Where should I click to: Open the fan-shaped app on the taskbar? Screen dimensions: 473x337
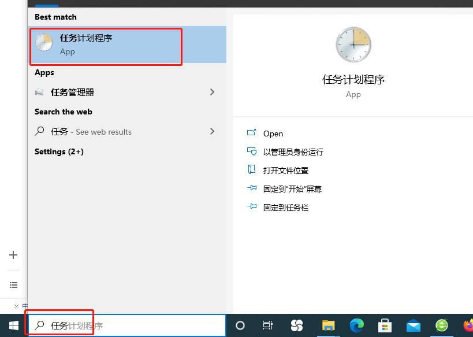click(x=296, y=325)
